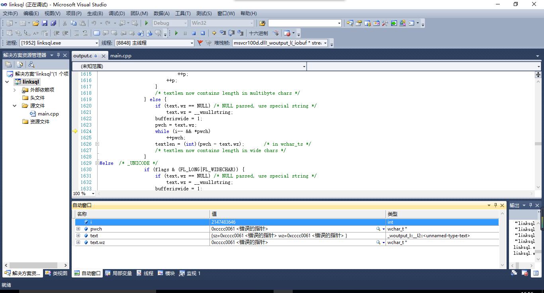
Task: Collapse the linksql project node
Action: coord(7,82)
